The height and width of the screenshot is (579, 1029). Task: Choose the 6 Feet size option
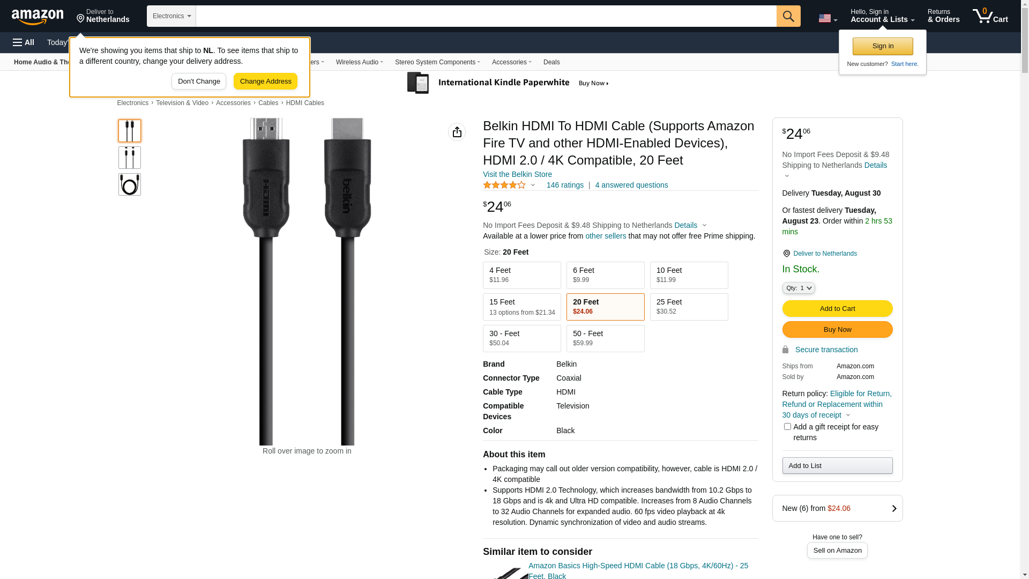point(605,275)
